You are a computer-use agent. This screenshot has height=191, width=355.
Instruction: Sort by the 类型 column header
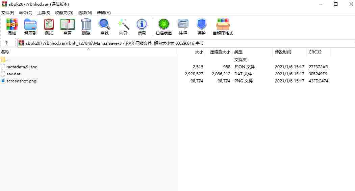pyautogui.click(x=238, y=52)
